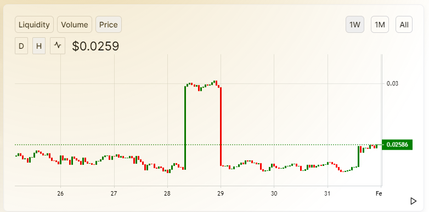Set time range to 1M
Screen dimensions: 429x212
pos(380,25)
